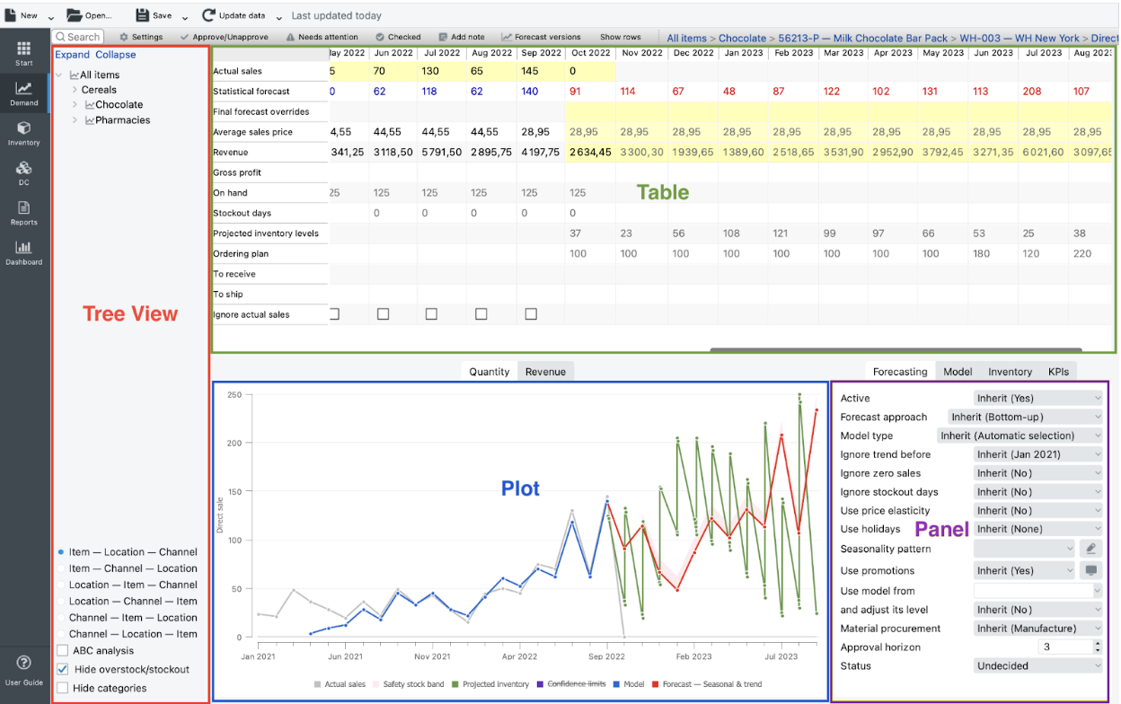Go to the DC sidebar icon
This screenshot has height=704, width=1121.
[x=23, y=172]
